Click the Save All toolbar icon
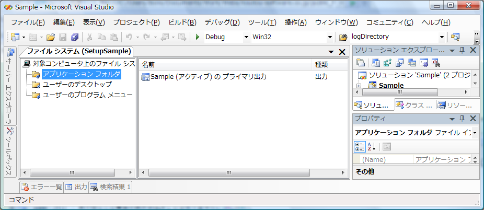This screenshot has height=210, width=484. pos(75,37)
